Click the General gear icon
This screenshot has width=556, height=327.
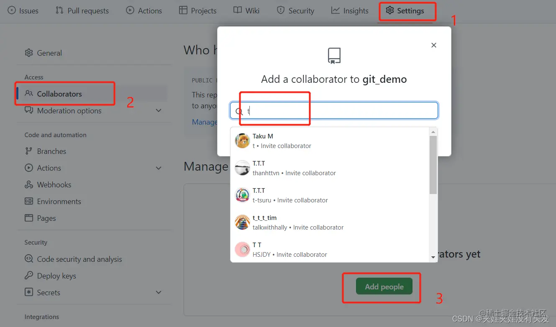coord(29,53)
